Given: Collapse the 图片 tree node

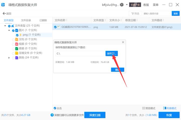Looking at the screenshot, I should click(9, 30).
